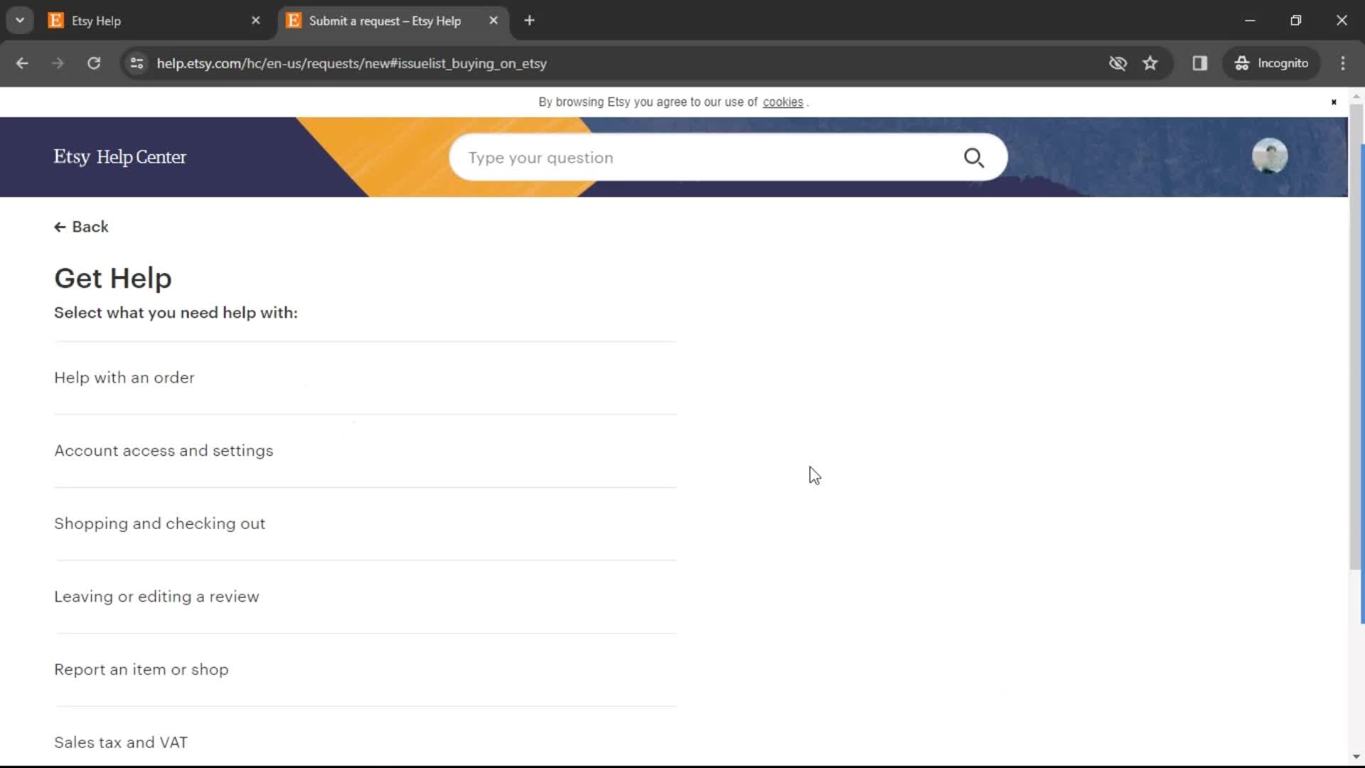The image size is (1365, 768).
Task: Close the Etsy Help tab
Action: pyautogui.click(x=256, y=21)
